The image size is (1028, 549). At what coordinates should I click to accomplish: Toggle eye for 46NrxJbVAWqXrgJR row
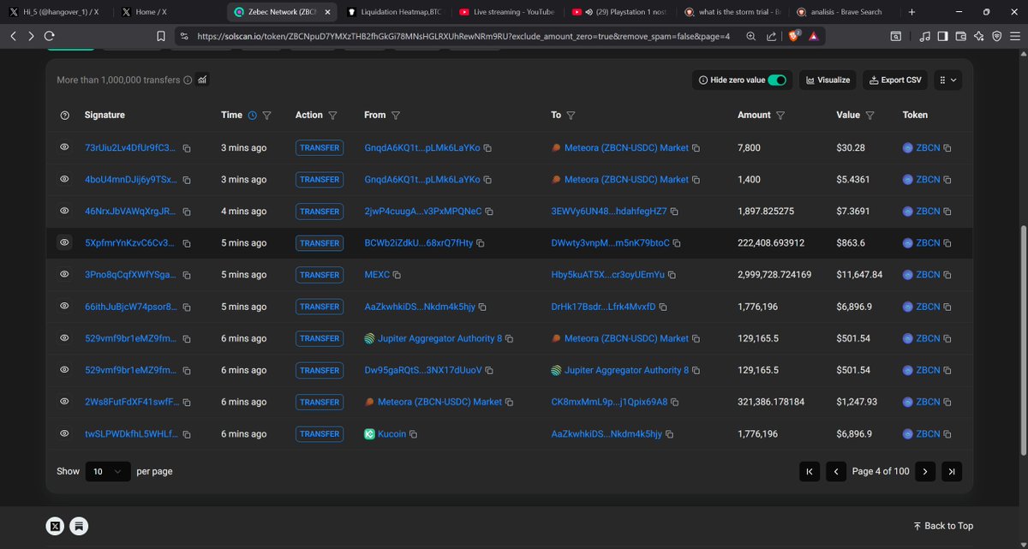64,212
